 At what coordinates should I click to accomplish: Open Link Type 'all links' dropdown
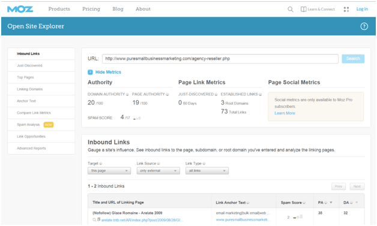[207, 171]
